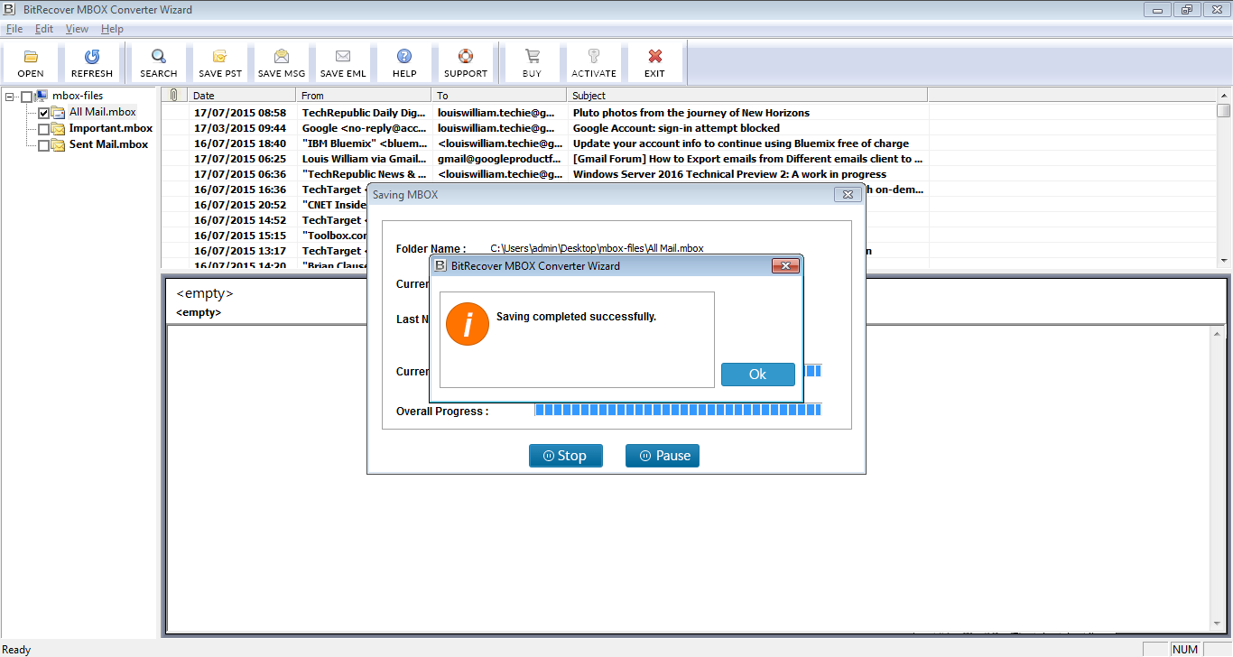Viewport: 1233px width, 657px height.
Task: Click the Stop button
Action: pos(565,456)
